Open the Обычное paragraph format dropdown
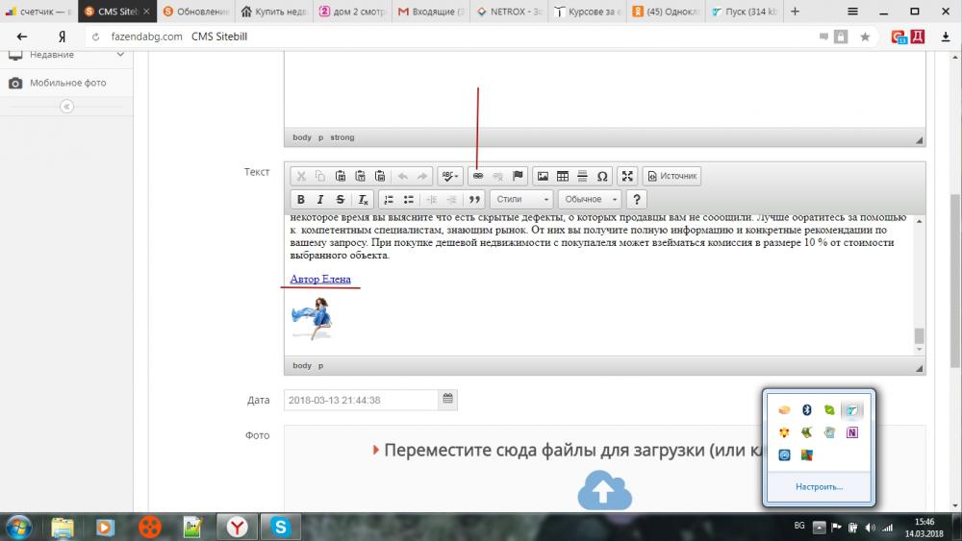The height and width of the screenshot is (541, 962). 590,200
